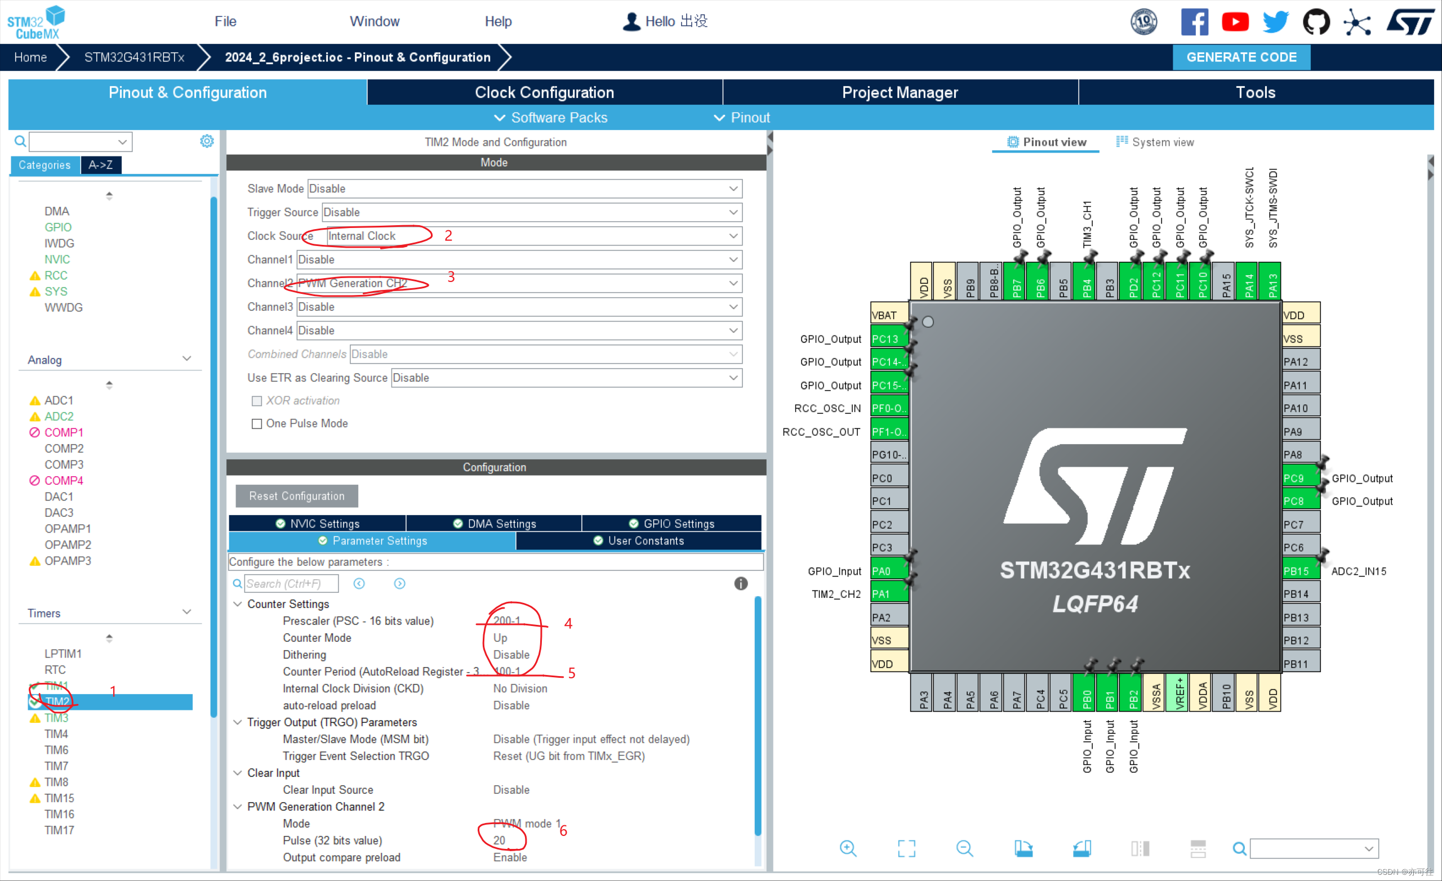Collapse the Analog category
The image size is (1442, 881).
tap(186, 359)
